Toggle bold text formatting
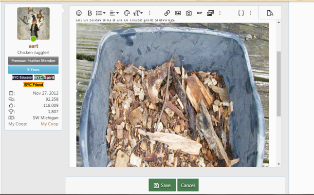 pyautogui.click(x=90, y=13)
